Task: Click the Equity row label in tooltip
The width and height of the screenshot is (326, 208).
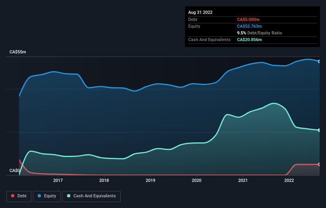Action: 194,26
